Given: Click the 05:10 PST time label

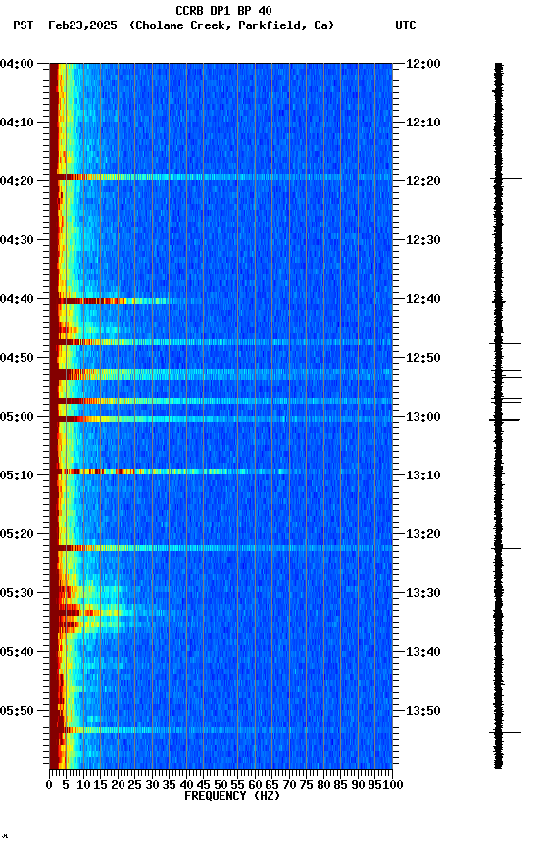Looking at the screenshot, I should pos(17,475).
